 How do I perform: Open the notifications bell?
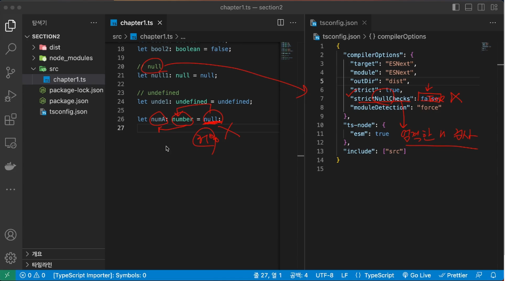pos(493,275)
